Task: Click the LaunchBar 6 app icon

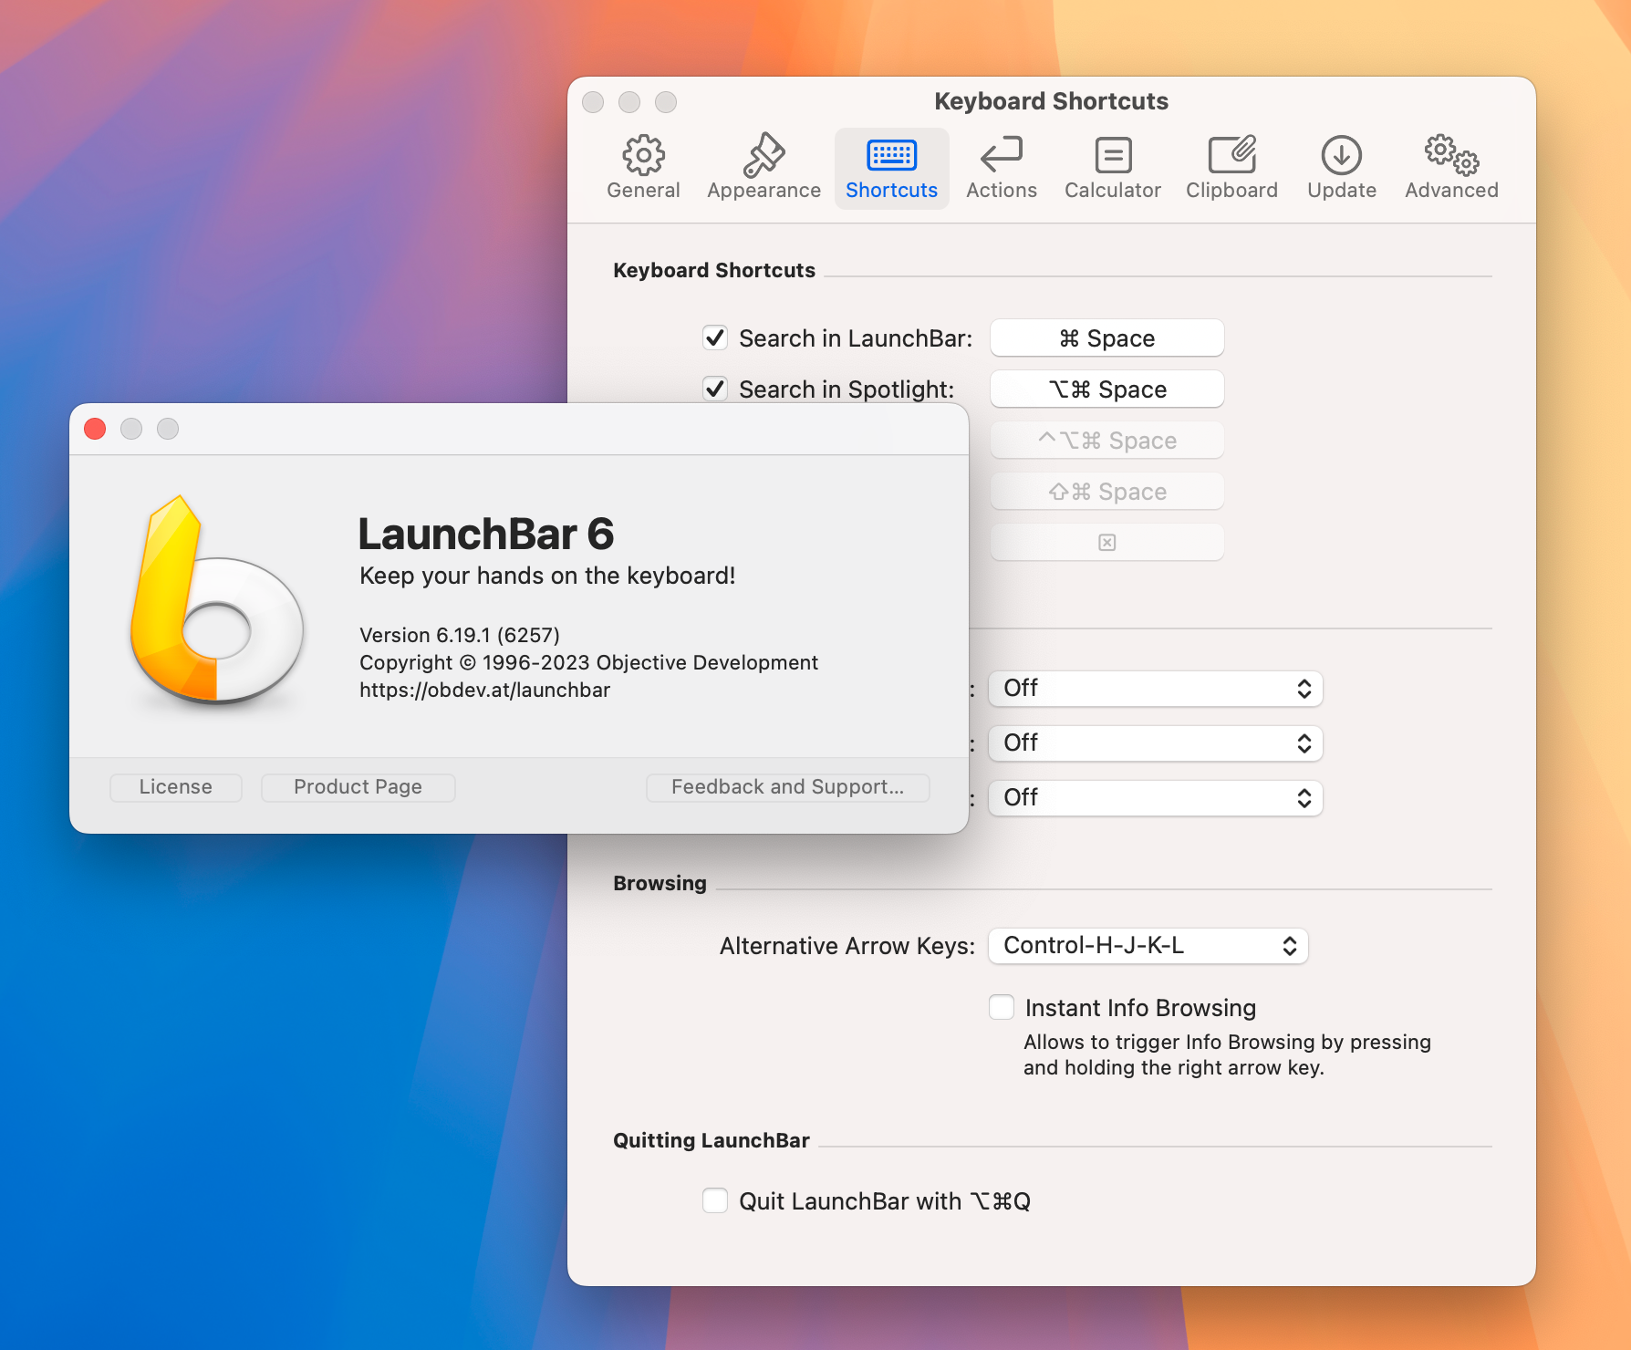Action: 216,600
